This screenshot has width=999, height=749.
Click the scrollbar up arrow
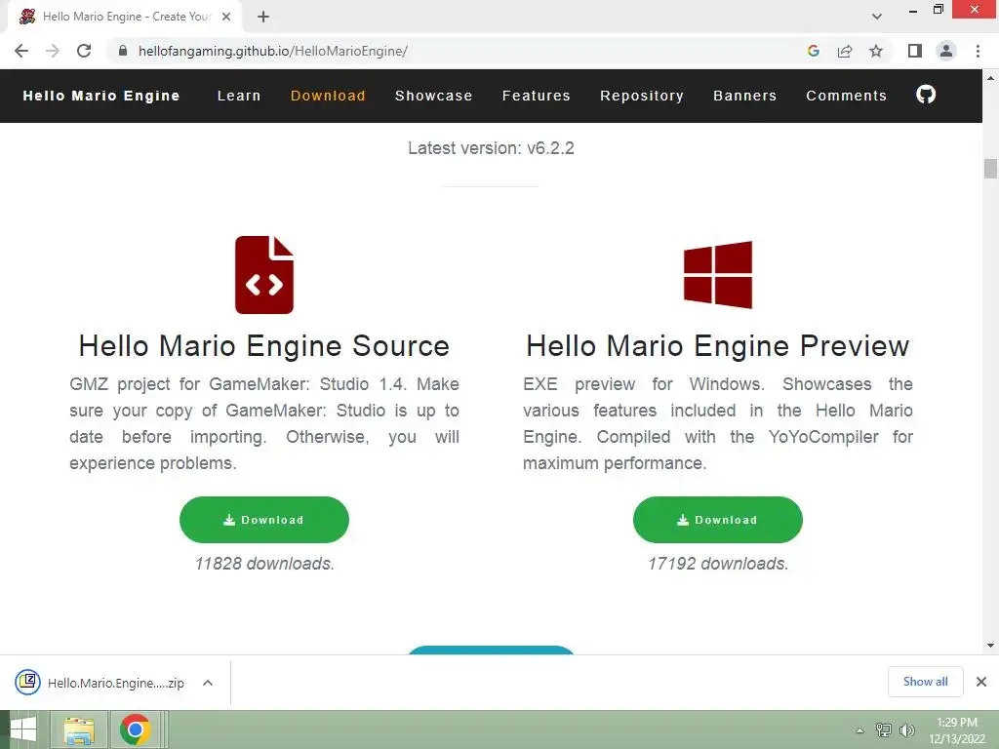click(990, 78)
